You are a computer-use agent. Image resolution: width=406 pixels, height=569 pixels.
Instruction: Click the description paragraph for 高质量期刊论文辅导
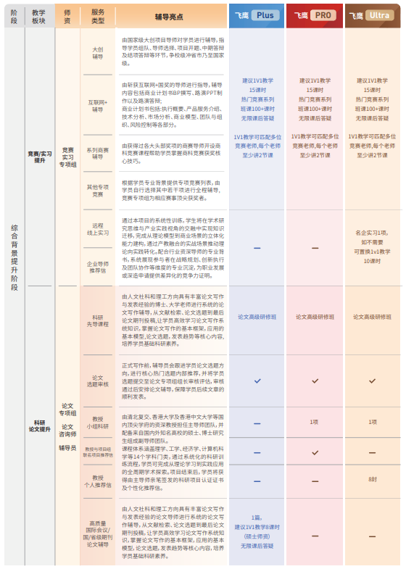point(173,533)
